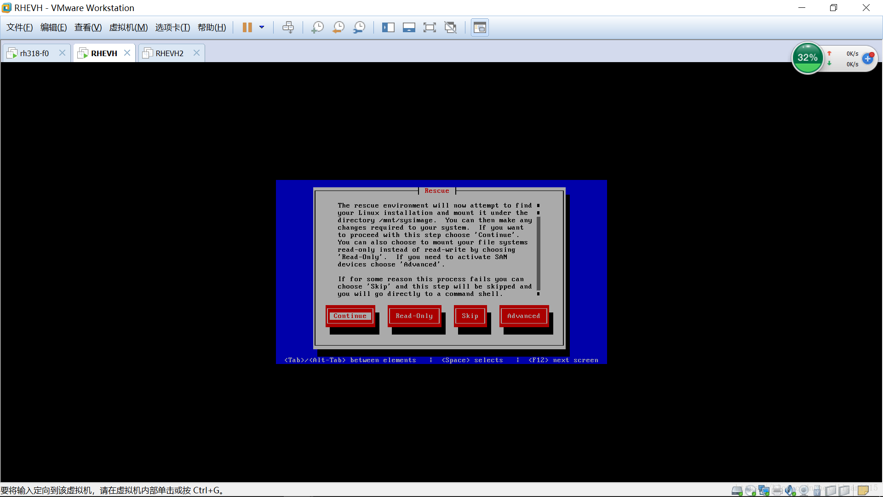The image size is (883, 497).
Task: Open the message log note icon
Action: (x=863, y=491)
